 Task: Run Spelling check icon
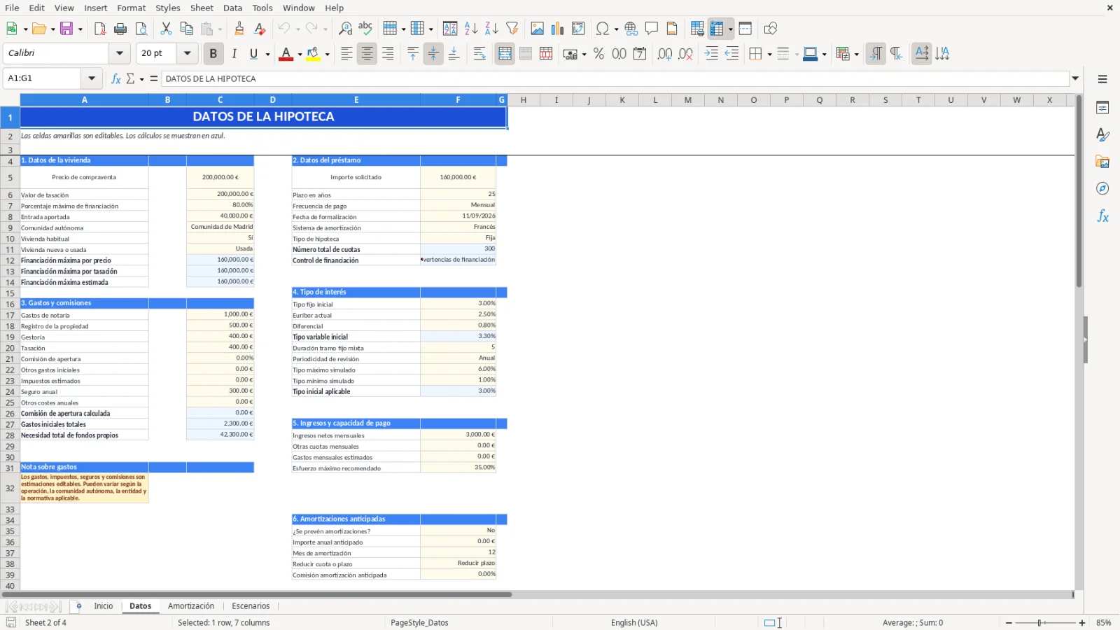(365, 29)
